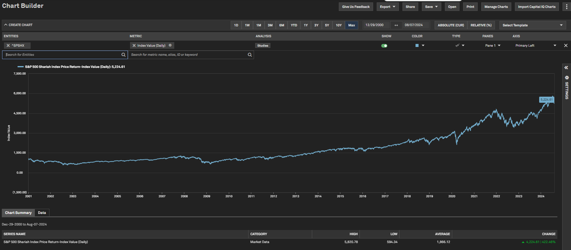Remove the Index Value (Daily) metric chip

[x=134, y=45]
